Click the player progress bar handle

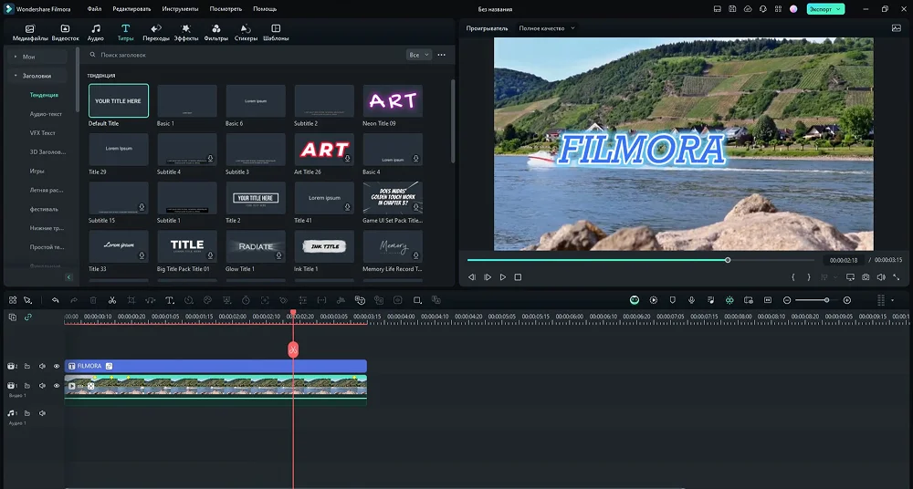(x=728, y=260)
